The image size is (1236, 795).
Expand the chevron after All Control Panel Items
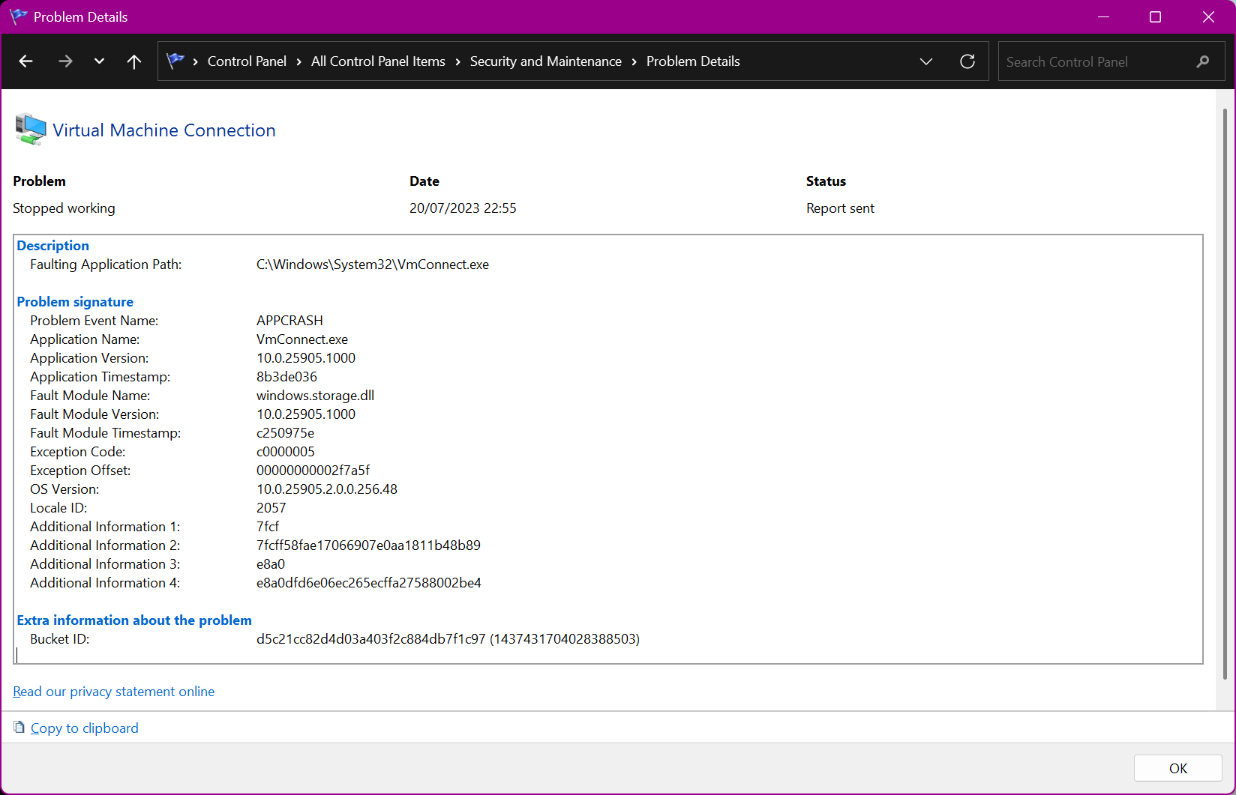click(458, 61)
